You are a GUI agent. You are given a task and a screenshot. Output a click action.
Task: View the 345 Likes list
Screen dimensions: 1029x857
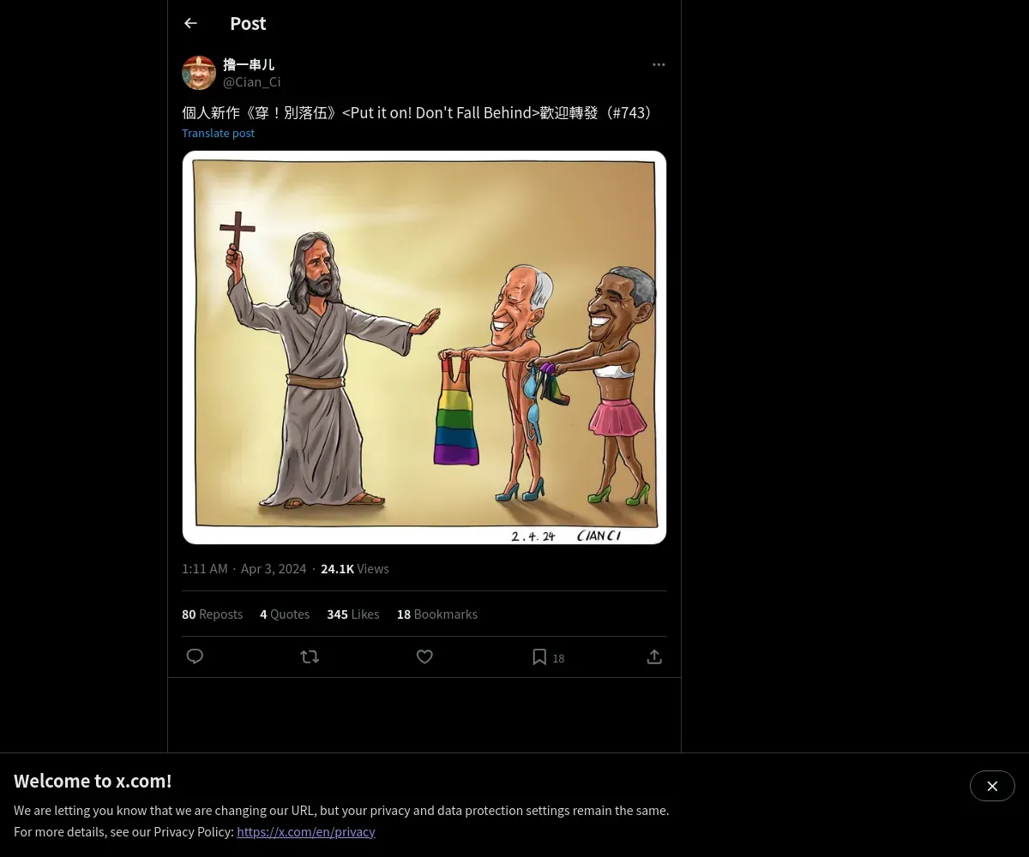click(352, 614)
